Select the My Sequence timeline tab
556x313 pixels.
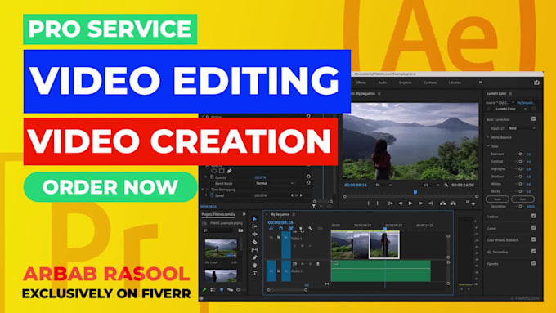280,214
